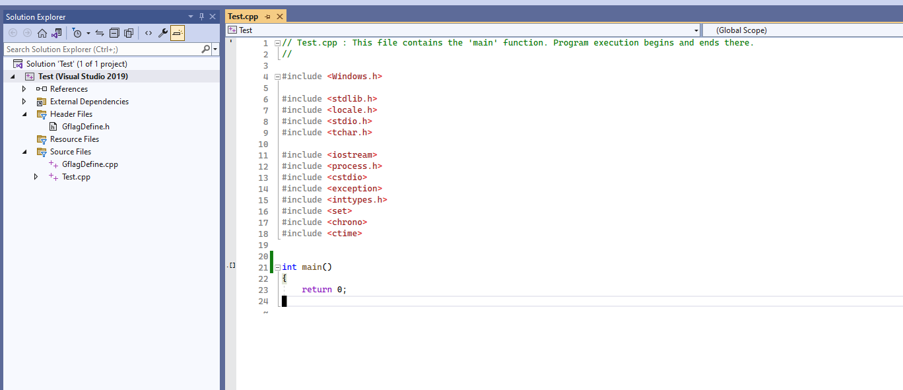
Task: Pin the Test.cpp tab
Action: 268,17
